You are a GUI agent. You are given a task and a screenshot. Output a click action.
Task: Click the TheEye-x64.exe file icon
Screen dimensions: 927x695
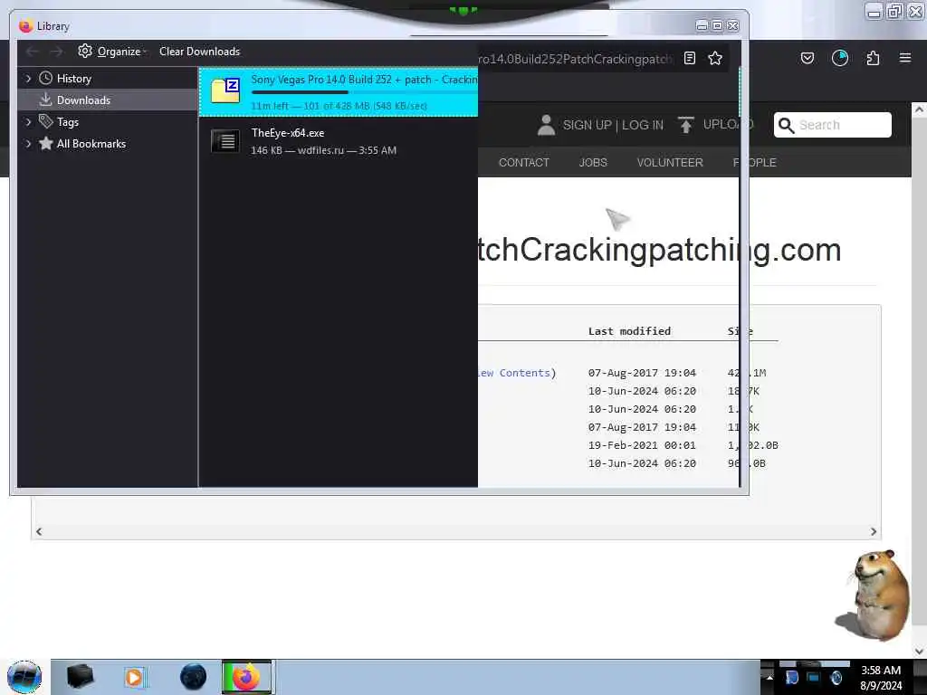pos(225,141)
